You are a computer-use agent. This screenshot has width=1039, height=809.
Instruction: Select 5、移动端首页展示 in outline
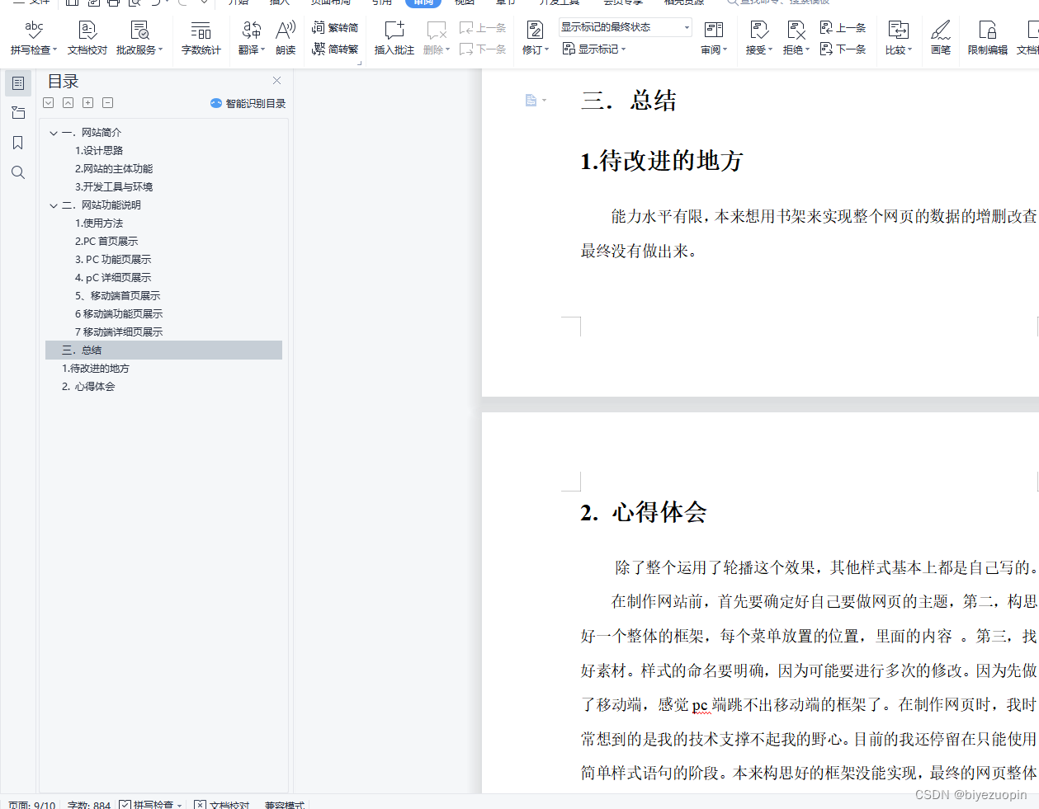118,296
